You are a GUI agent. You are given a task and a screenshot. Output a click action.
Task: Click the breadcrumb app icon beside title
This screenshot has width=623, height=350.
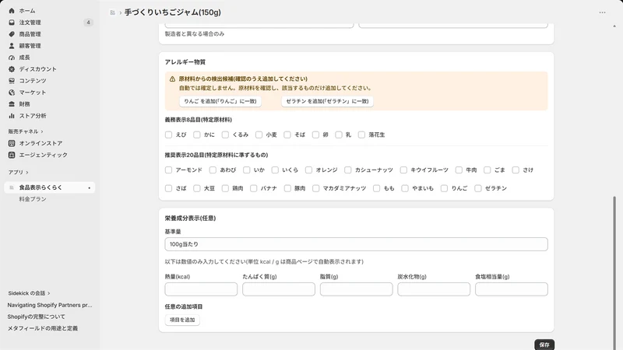tap(112, 12)
